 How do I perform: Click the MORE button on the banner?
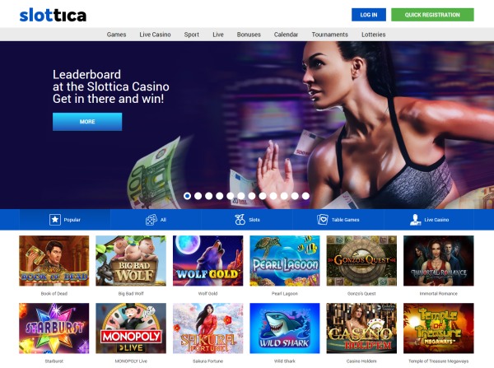(87, 122)
